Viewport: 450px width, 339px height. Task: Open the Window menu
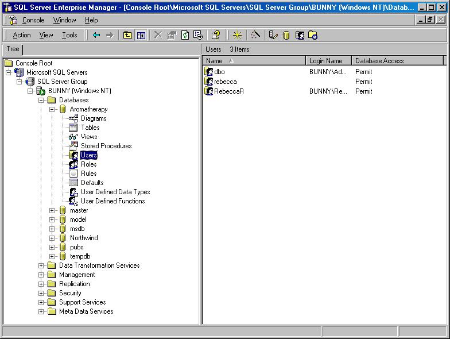tap(64, 20)
